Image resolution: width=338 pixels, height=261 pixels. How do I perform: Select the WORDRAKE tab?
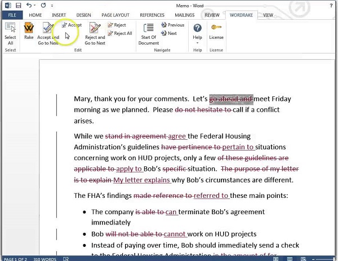(x=241, y=15)
